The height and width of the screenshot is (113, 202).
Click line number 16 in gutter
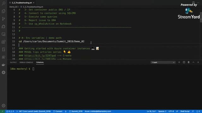tap(13, 45)
